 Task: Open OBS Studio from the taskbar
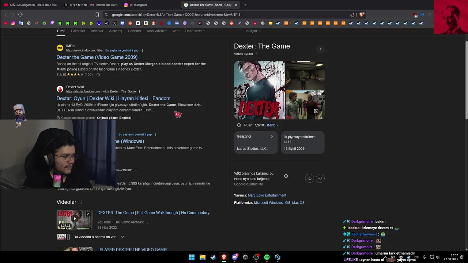point(256,257)
